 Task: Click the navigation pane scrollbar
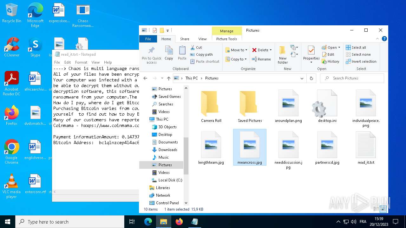[x=186, y=155]
